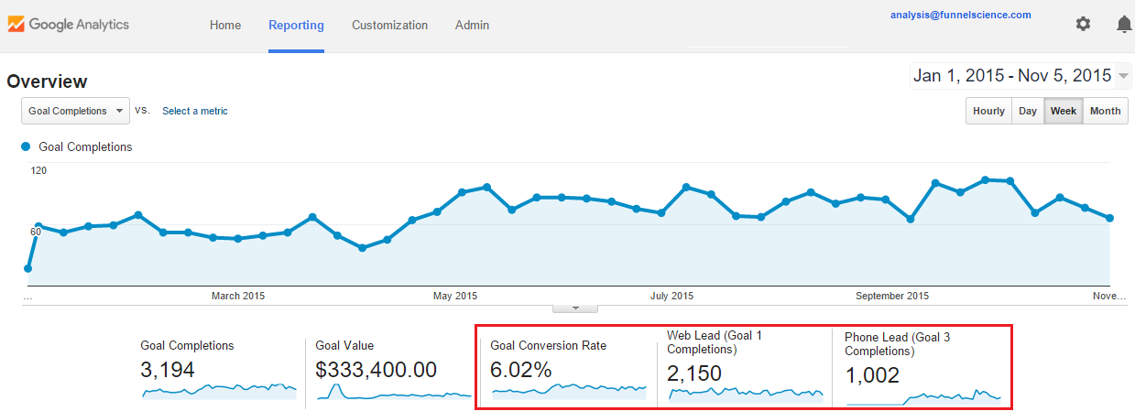The height and width of the screenshot is (411, 1135).
Task: Switch the chart to Hourly view
Action: coord(988,111)
